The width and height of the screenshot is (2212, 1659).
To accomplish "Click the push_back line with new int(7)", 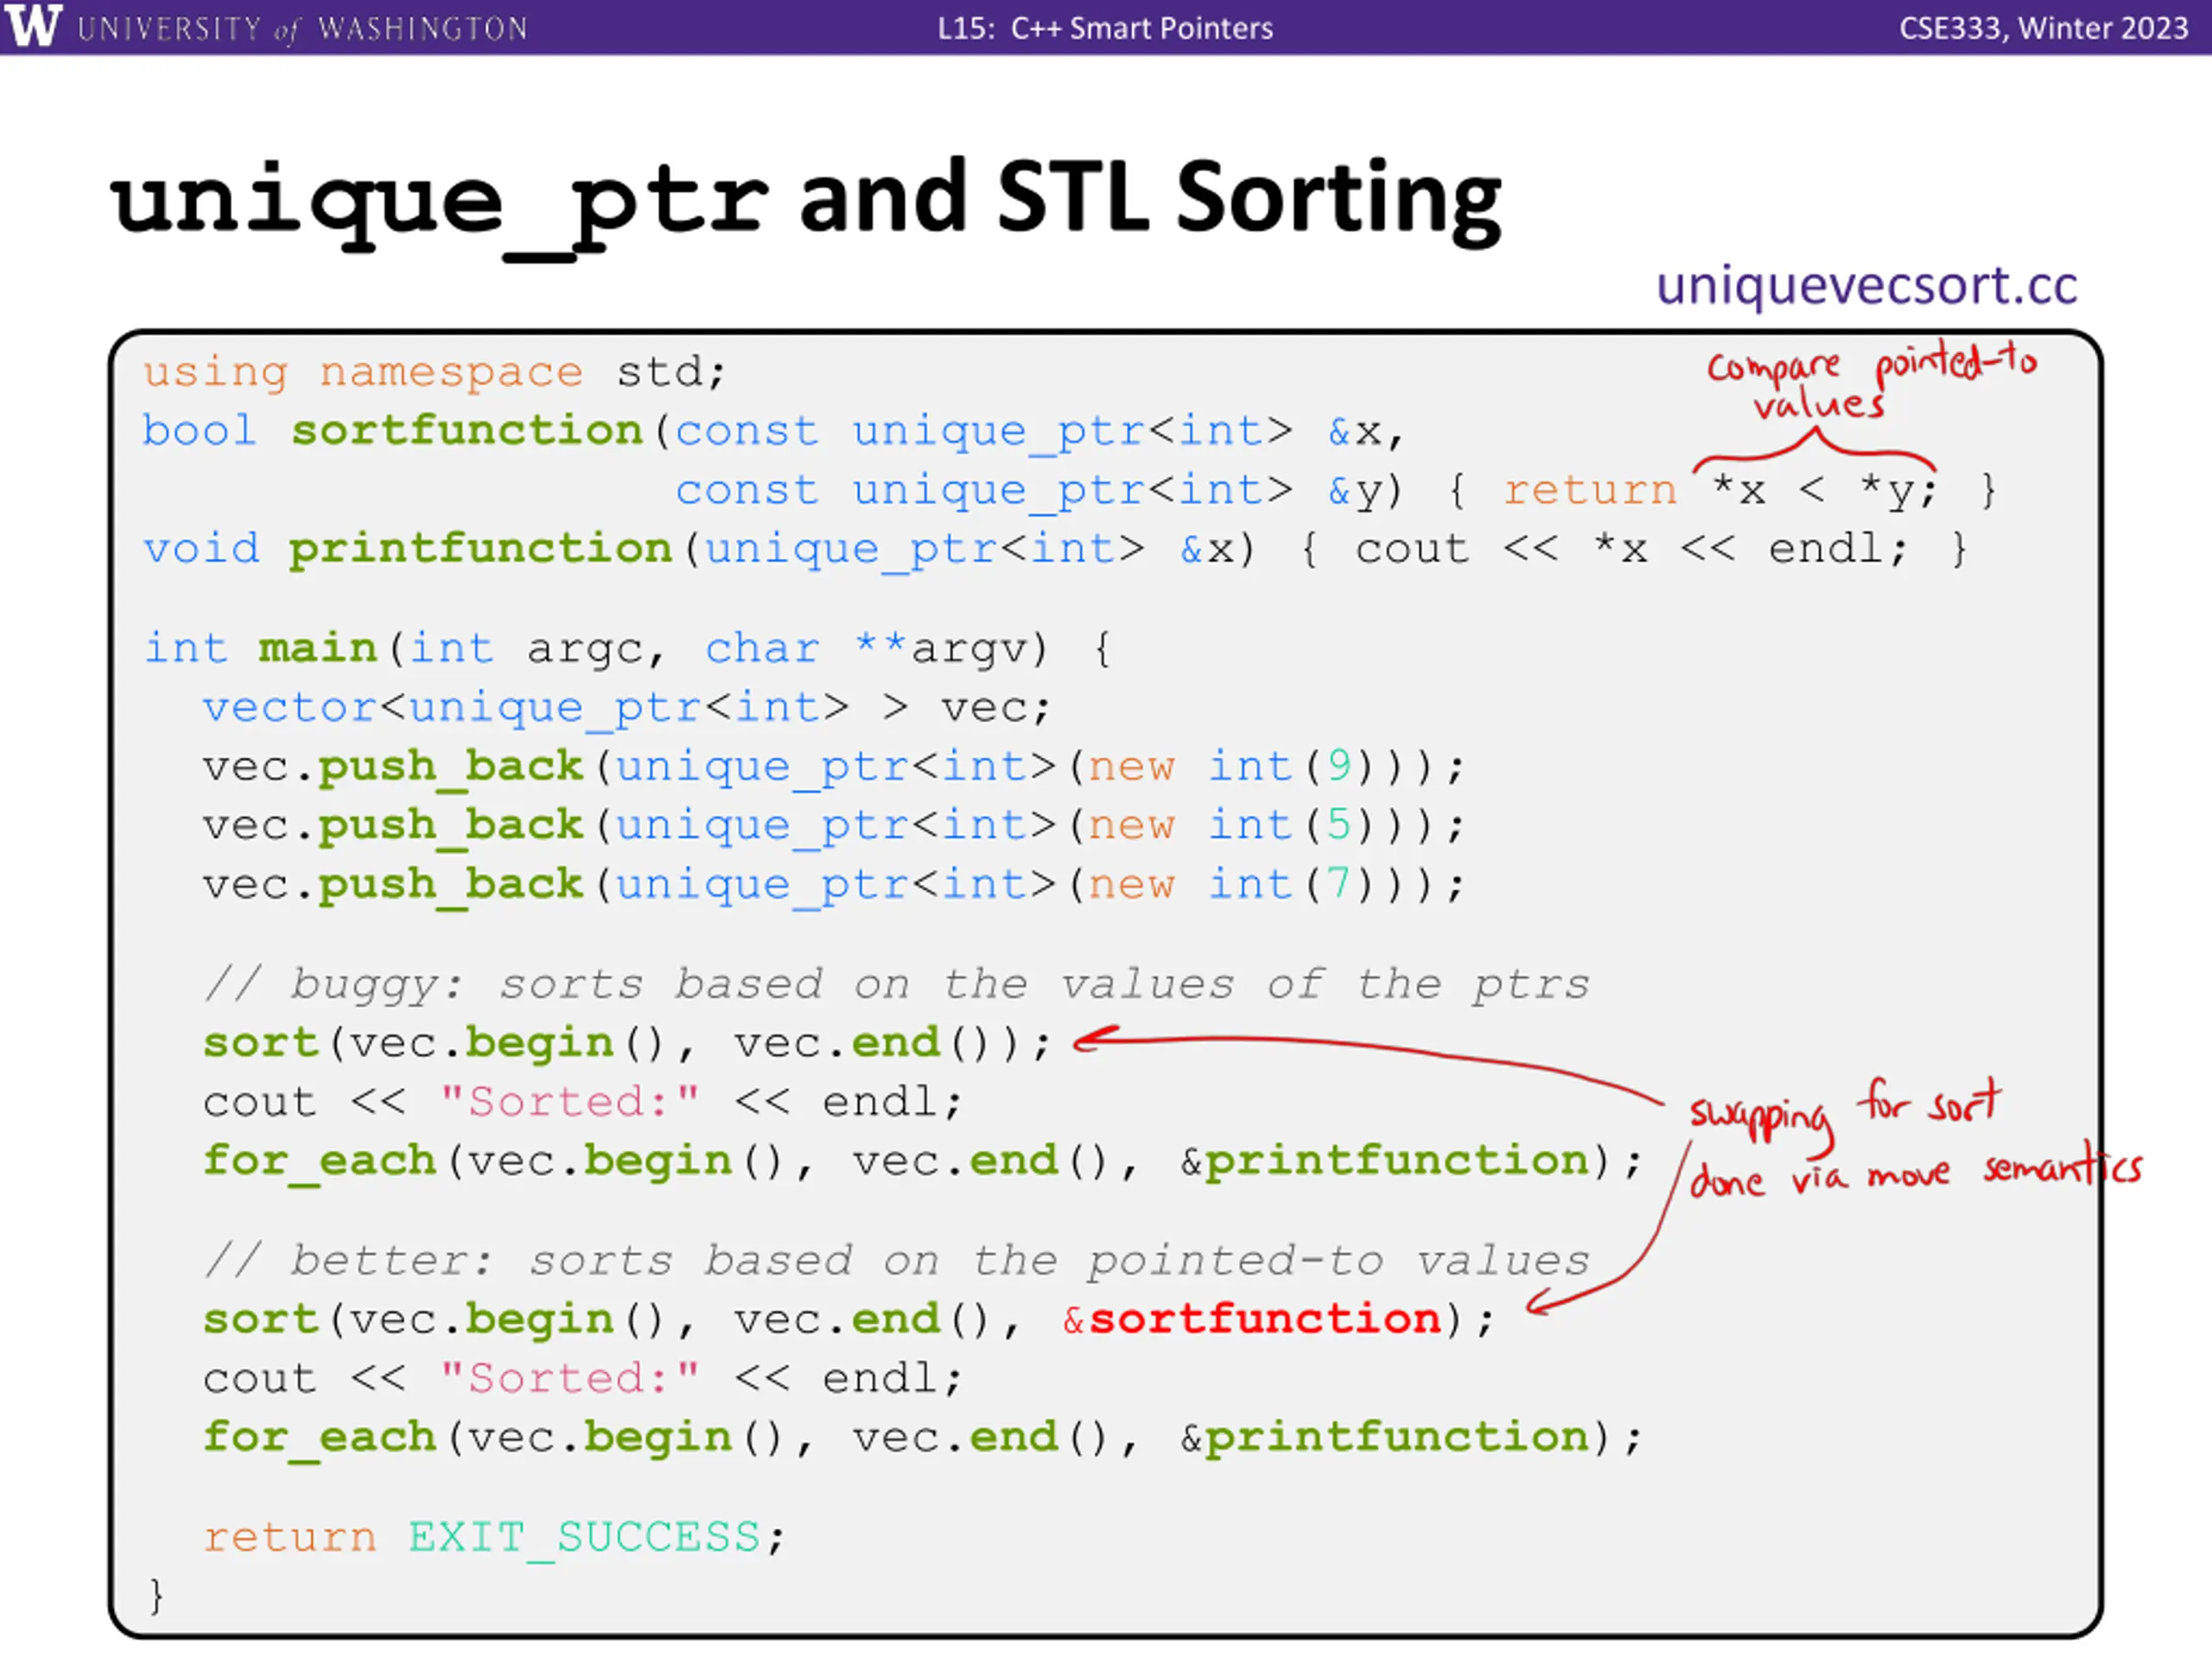I will click(833, 885).
